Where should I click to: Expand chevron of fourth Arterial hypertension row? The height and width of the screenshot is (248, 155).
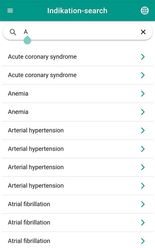143,186
